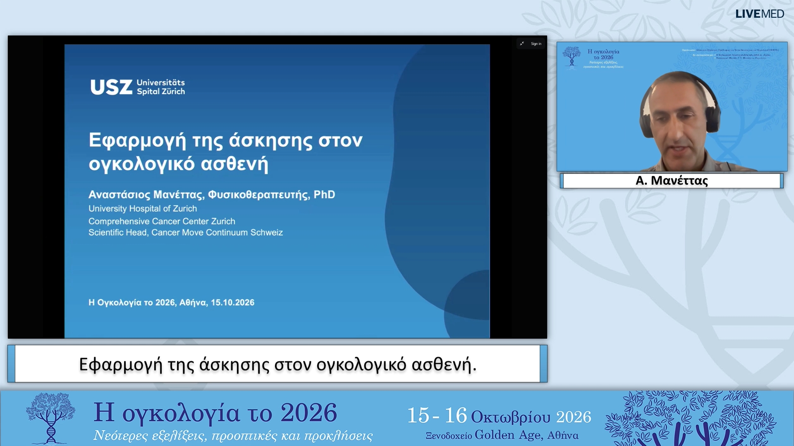Click the date '15 - 16 Οκτωβρίου 2026'
The width and height of the screenshot is (794, 446).
point(499,416)
